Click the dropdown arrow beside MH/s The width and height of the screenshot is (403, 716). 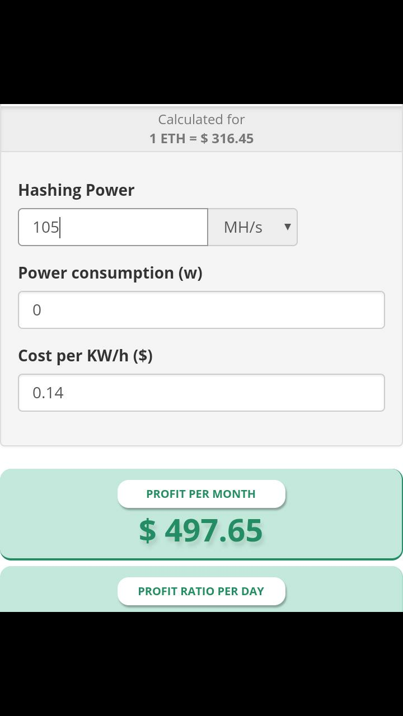288,227
